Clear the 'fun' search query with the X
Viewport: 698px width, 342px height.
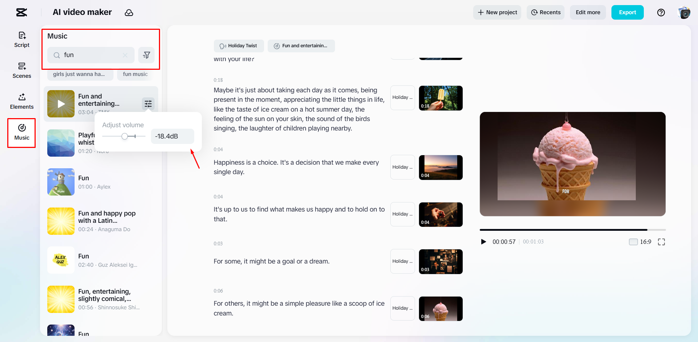(x=125, y=55)
